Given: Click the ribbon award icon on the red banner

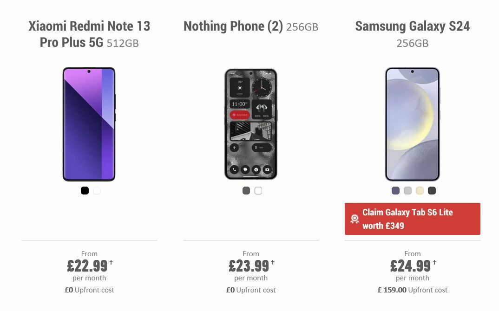Looking at the screenshot, I should [355, 219].
